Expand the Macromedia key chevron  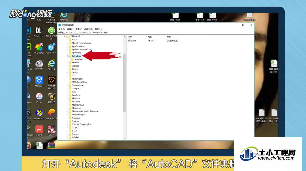pos(67,105)
